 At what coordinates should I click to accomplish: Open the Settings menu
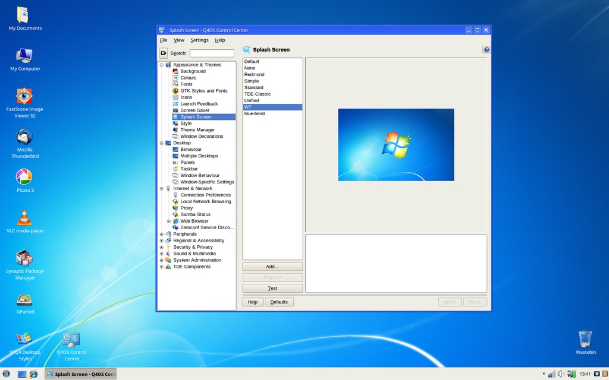[199, 40]
